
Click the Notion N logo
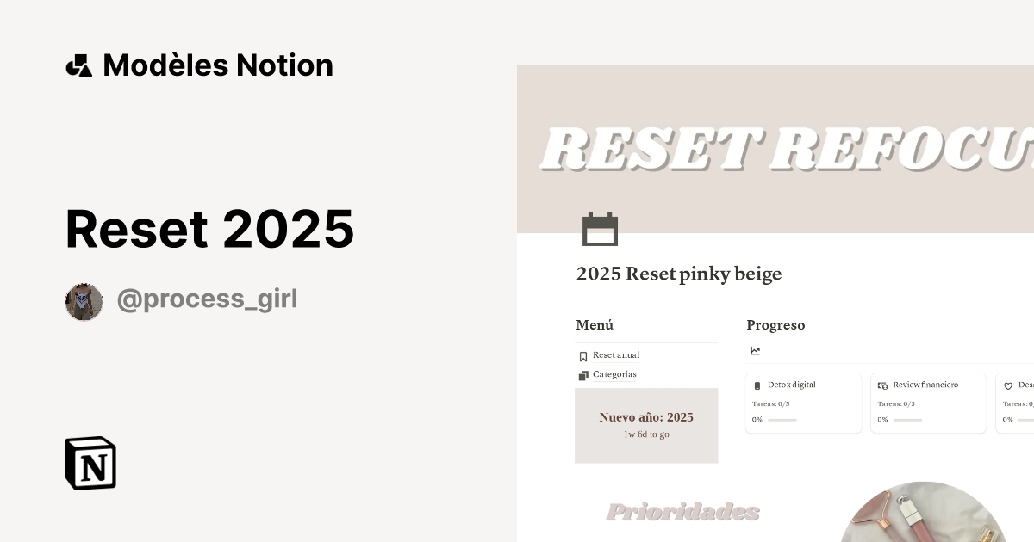[x=90, y=463]
